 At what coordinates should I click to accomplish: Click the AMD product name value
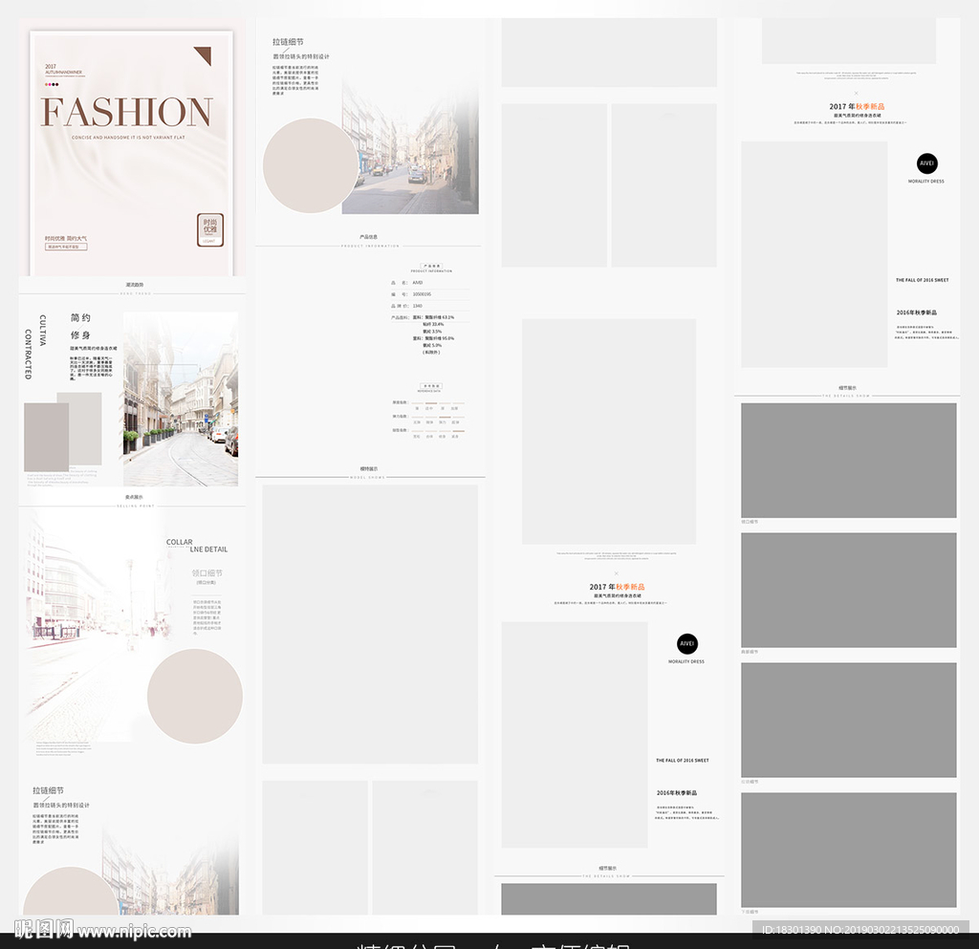point(417,283)
